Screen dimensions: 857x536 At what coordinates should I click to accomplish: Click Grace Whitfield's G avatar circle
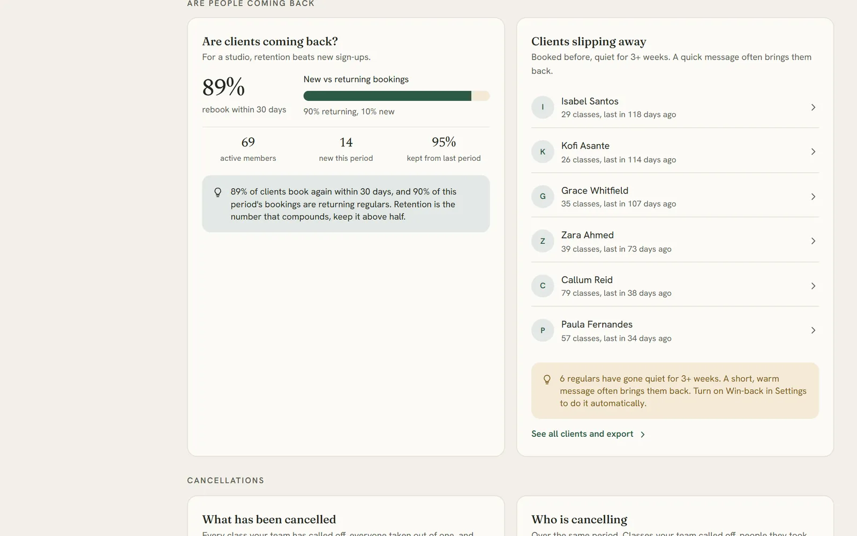pyautogui.click(x=543, y=196)
